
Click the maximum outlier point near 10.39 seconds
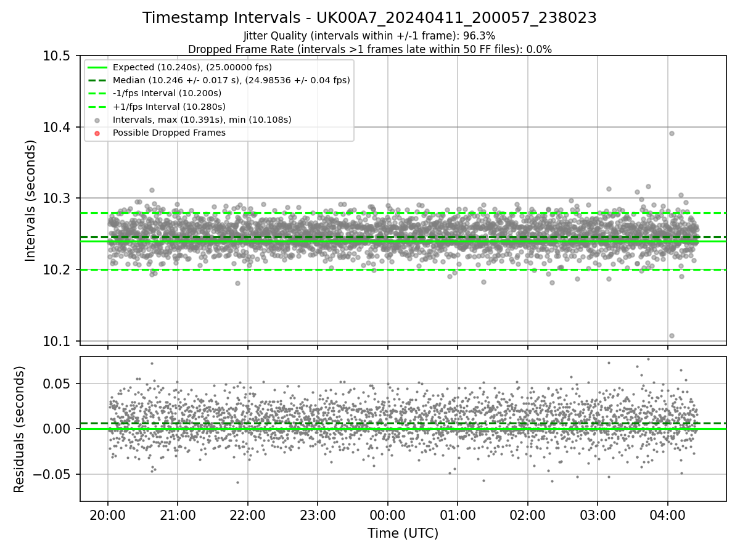[x=672, y=133]
